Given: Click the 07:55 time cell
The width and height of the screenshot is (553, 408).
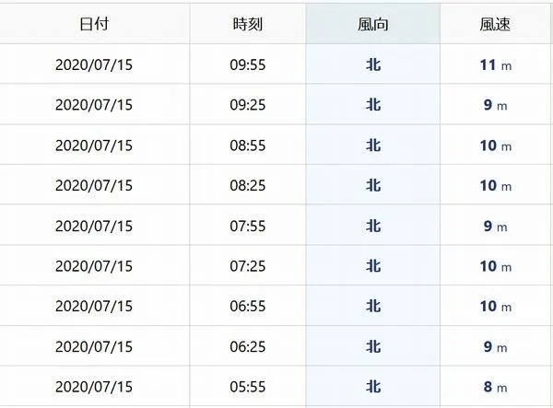Looking at the screenshot, I should 248,227.
